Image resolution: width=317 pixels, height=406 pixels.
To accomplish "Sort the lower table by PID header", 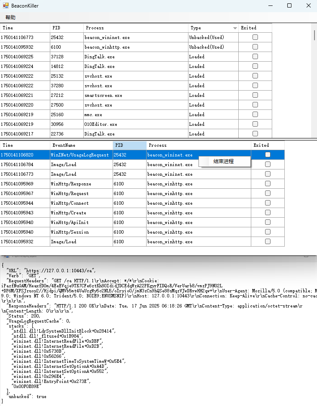I will coord(129,145).
